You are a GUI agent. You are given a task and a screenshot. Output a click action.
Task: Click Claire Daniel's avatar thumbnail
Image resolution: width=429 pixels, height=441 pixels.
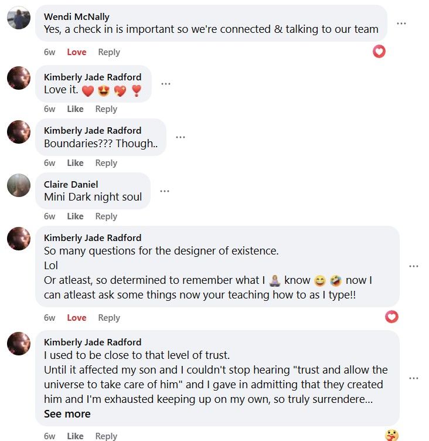coord(19,186)
